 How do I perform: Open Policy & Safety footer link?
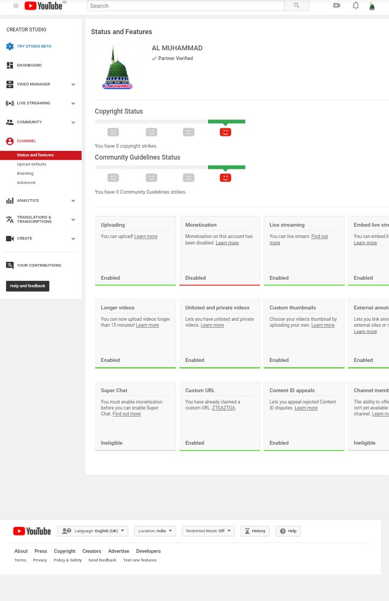[68, 560]
